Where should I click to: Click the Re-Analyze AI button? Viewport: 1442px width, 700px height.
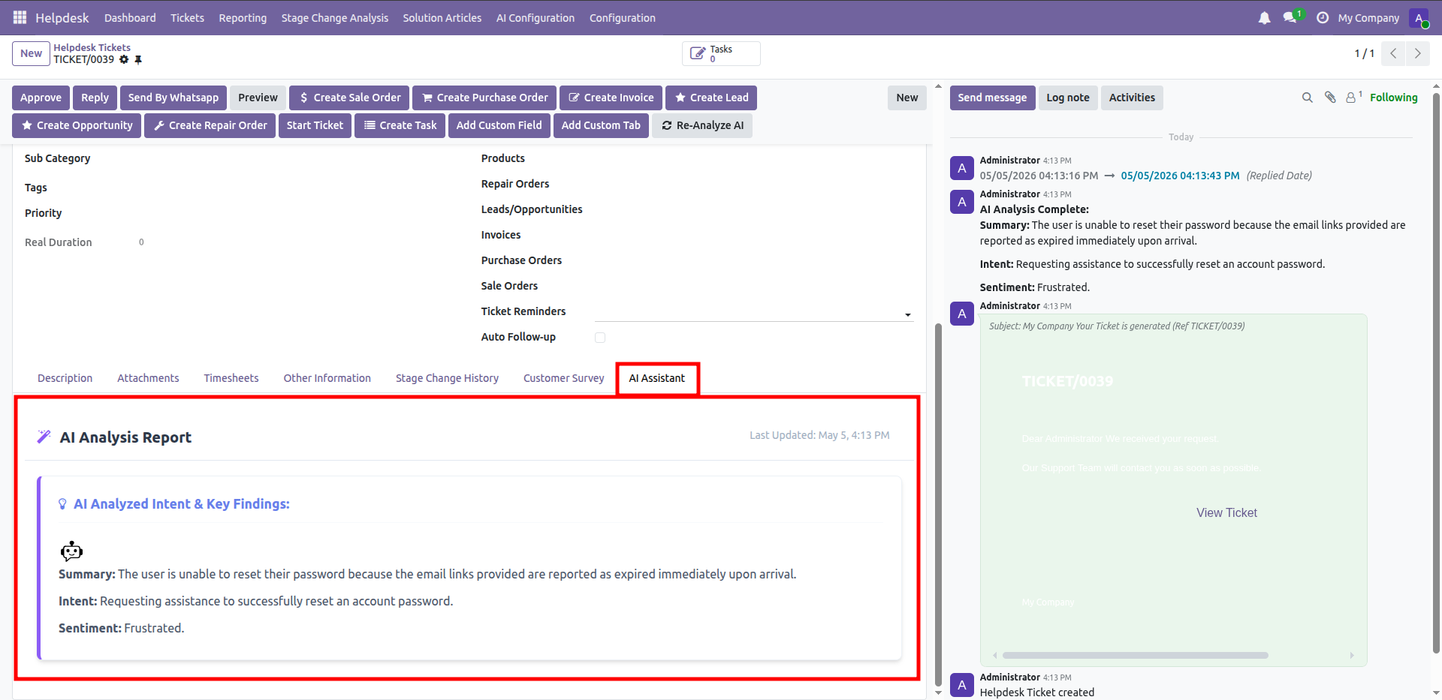click(x=702, y=125)
